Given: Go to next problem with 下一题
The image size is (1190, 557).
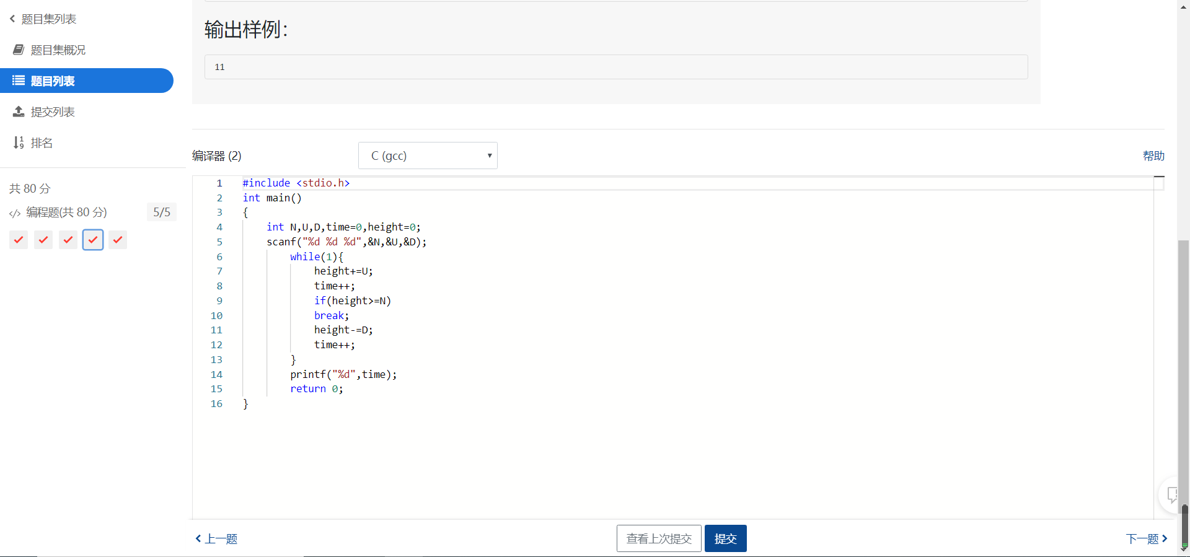Looking at the screenshot, I should 1147,539.
